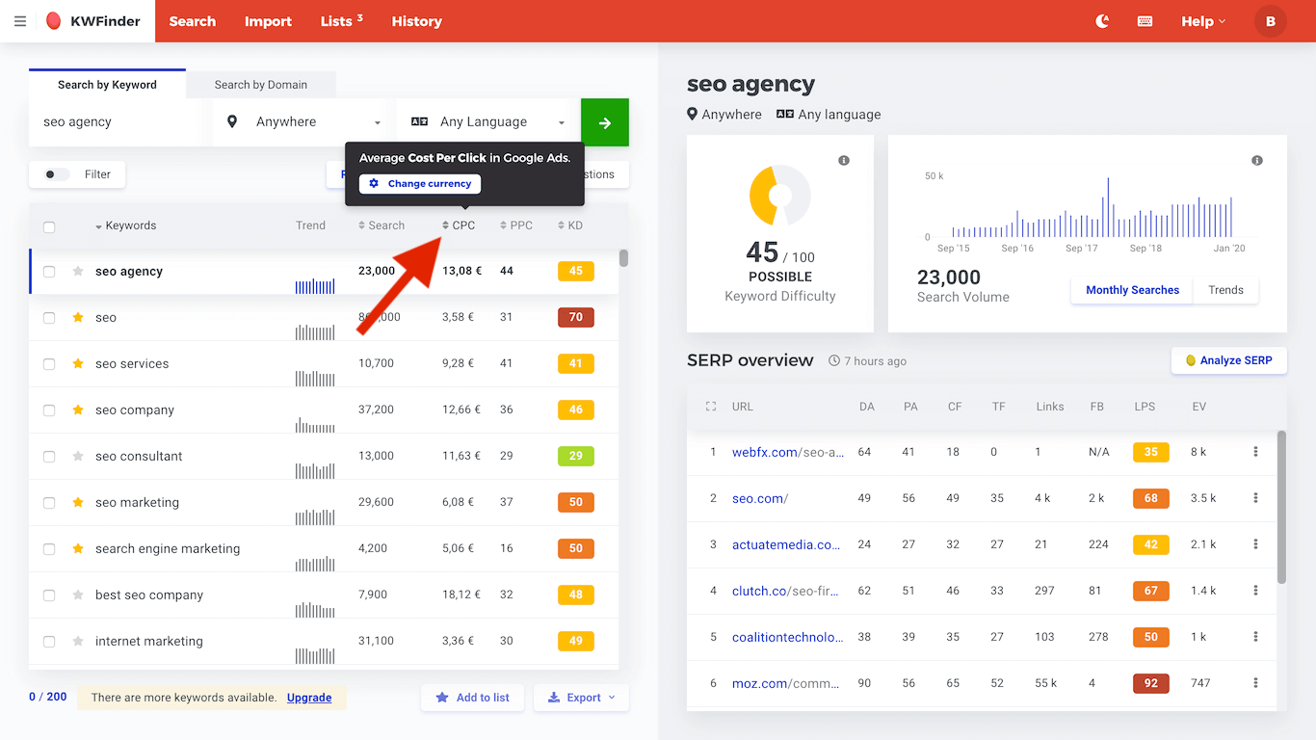Click Keyword Difficulty info icon
The height and width of the screenshot is (740, 1316).
pos(844,160)
